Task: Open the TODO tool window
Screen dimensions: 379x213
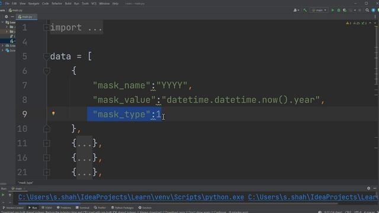Action: [47, 208]
